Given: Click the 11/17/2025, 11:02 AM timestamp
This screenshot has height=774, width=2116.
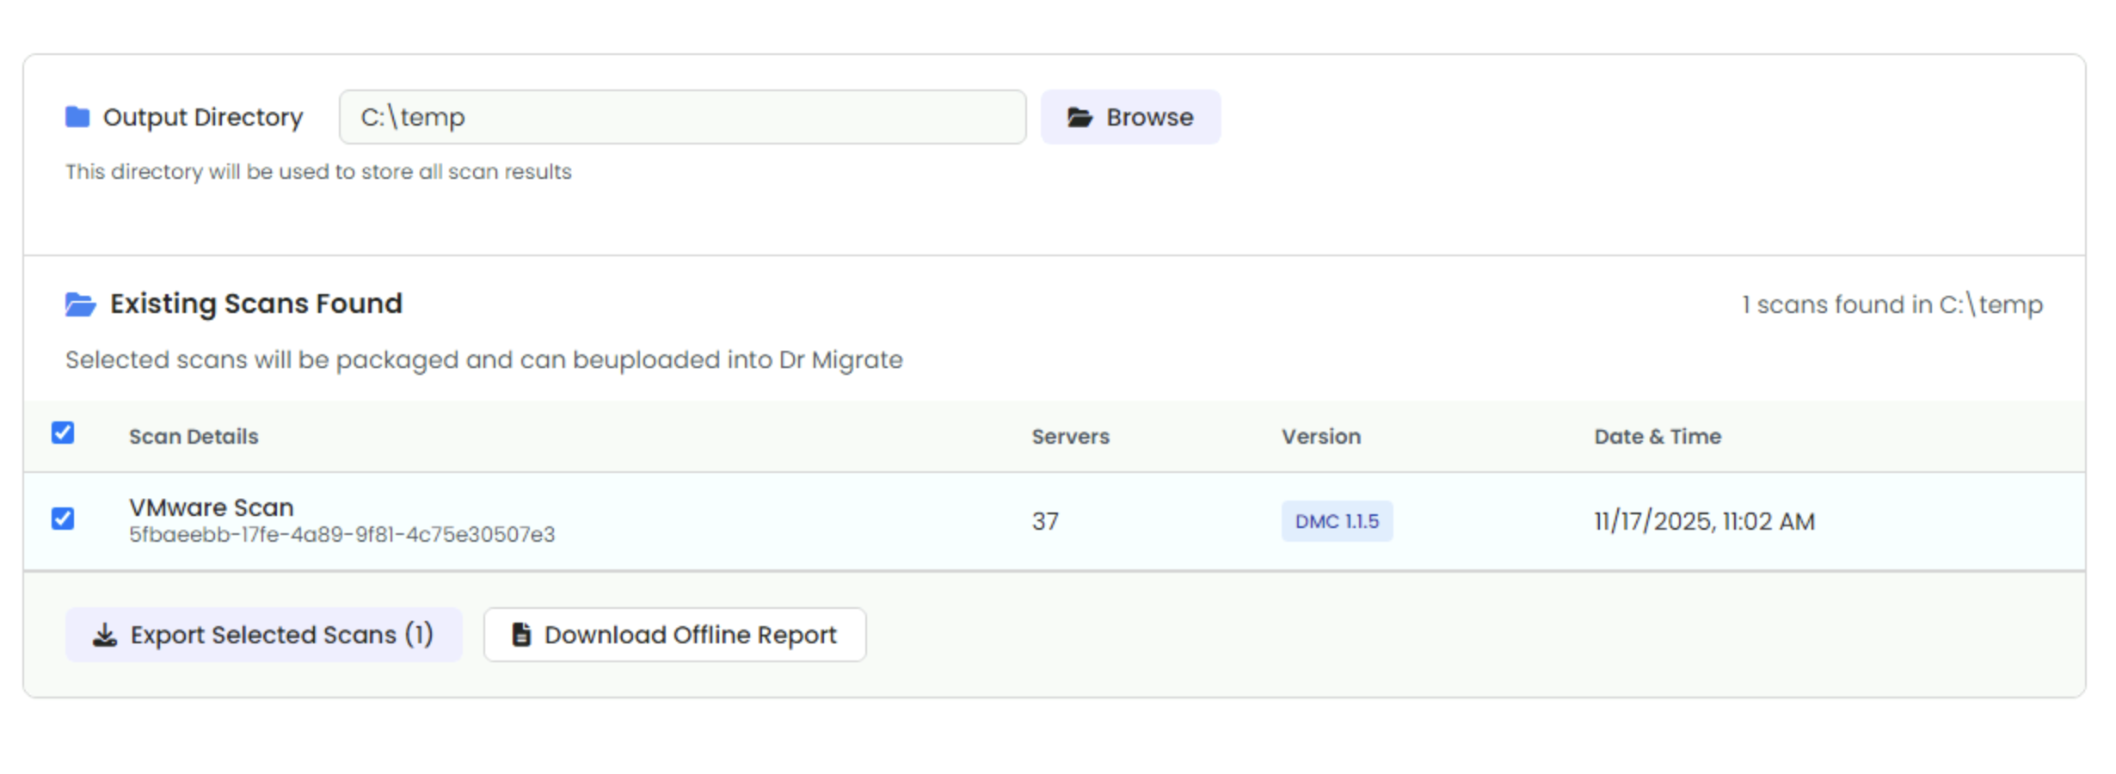Looking at the screenshot, I should 1704,521.
